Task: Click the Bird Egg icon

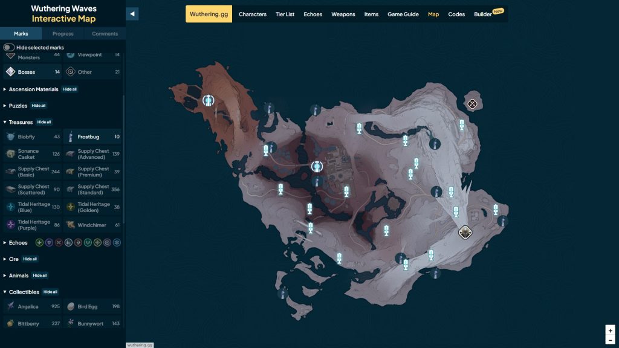Action: pos(71,306)
